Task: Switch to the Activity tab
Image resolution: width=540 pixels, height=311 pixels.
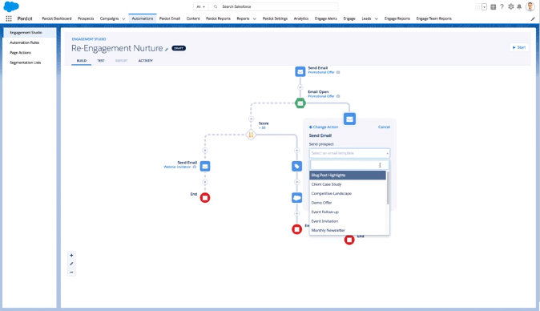Action: click(145, 61)
